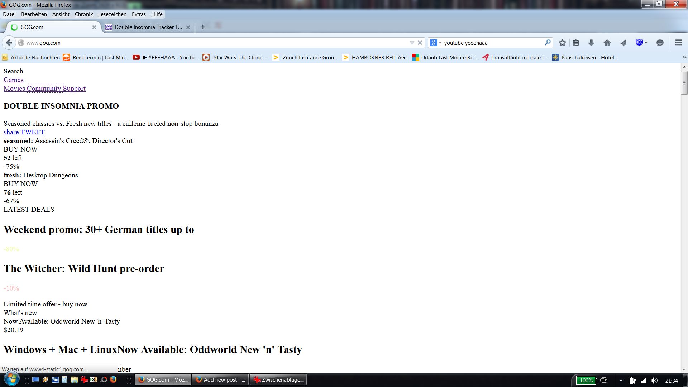
Task: Open Transatlántico desde bookmark
Action: [515, 57]
